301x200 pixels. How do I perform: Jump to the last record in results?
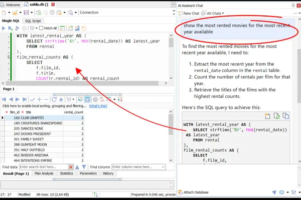click(x=25, y=99)
